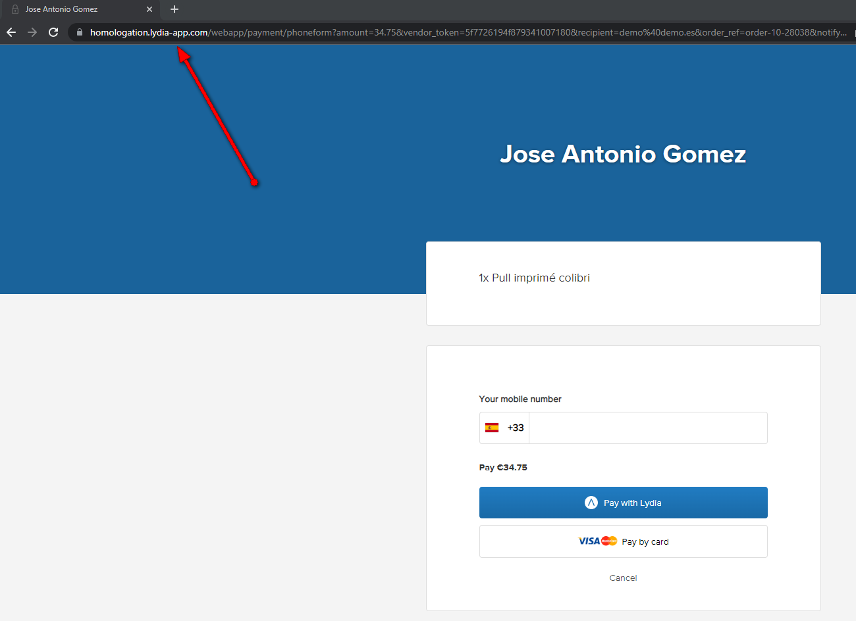856x621 pixels.
Task: Open the Spain flag country selector
Action: [492, 428]
